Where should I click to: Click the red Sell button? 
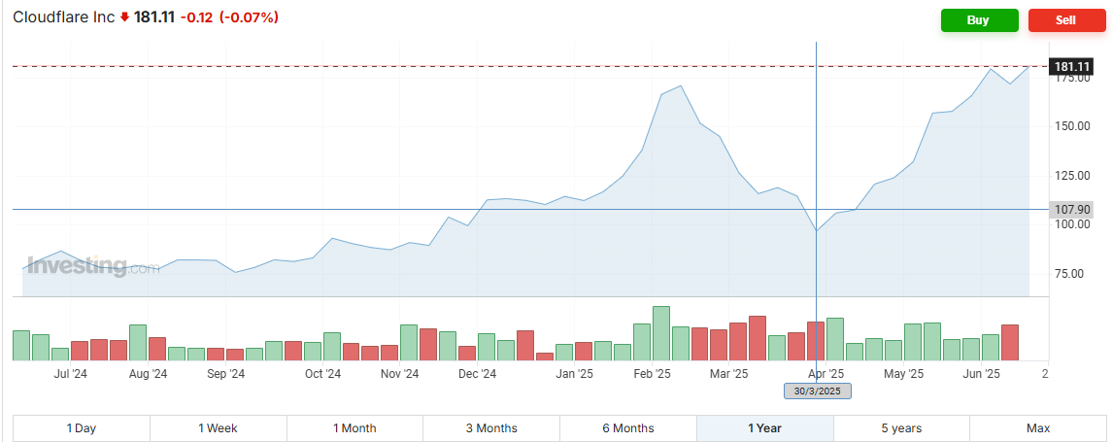(x=1066, y=19)
